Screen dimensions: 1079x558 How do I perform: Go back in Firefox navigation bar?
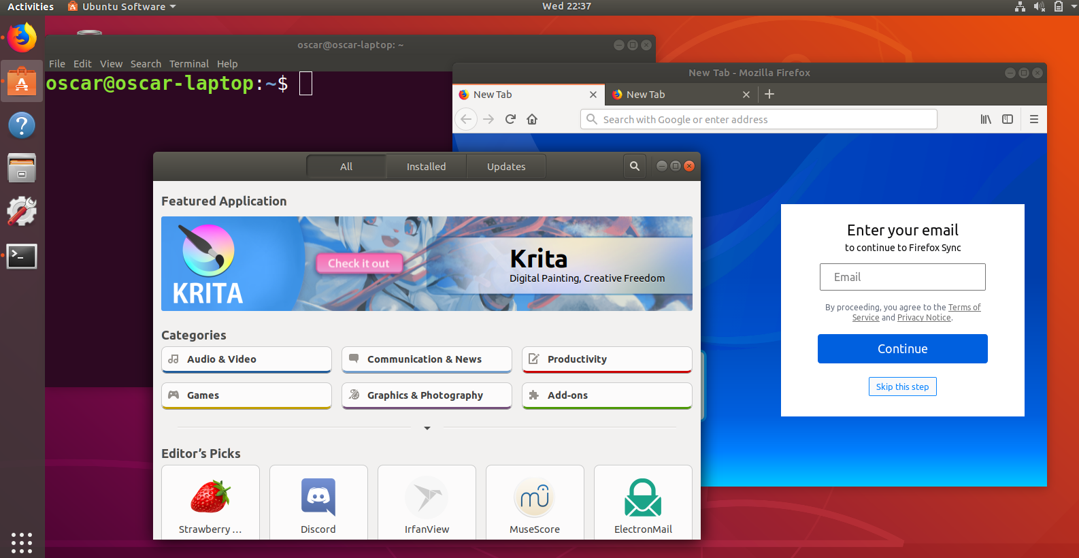(466, 119)
